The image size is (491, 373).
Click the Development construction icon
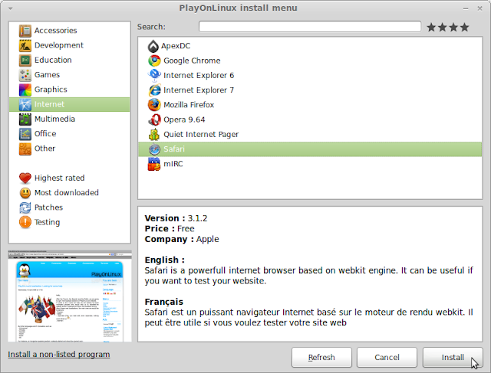click(x=25, y=45)
